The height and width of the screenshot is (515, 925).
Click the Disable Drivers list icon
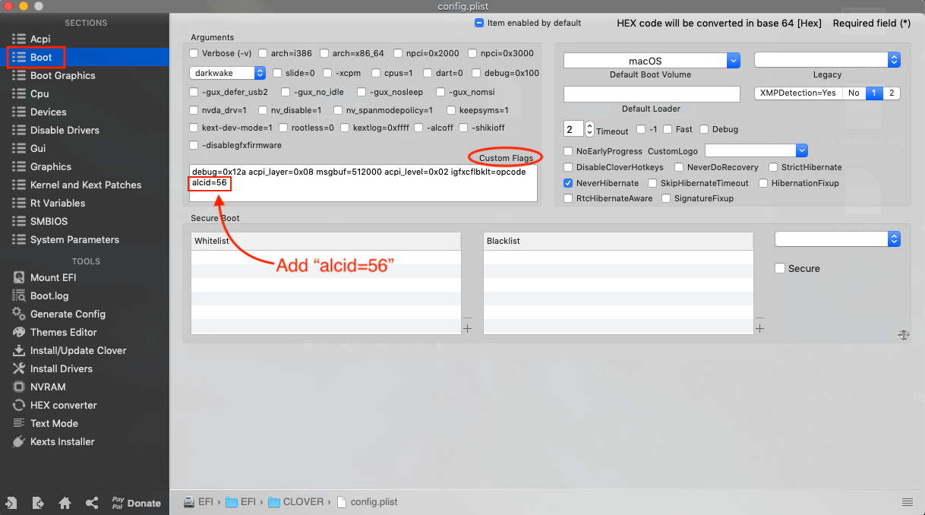pyautogui.click(x=18, y=130)
